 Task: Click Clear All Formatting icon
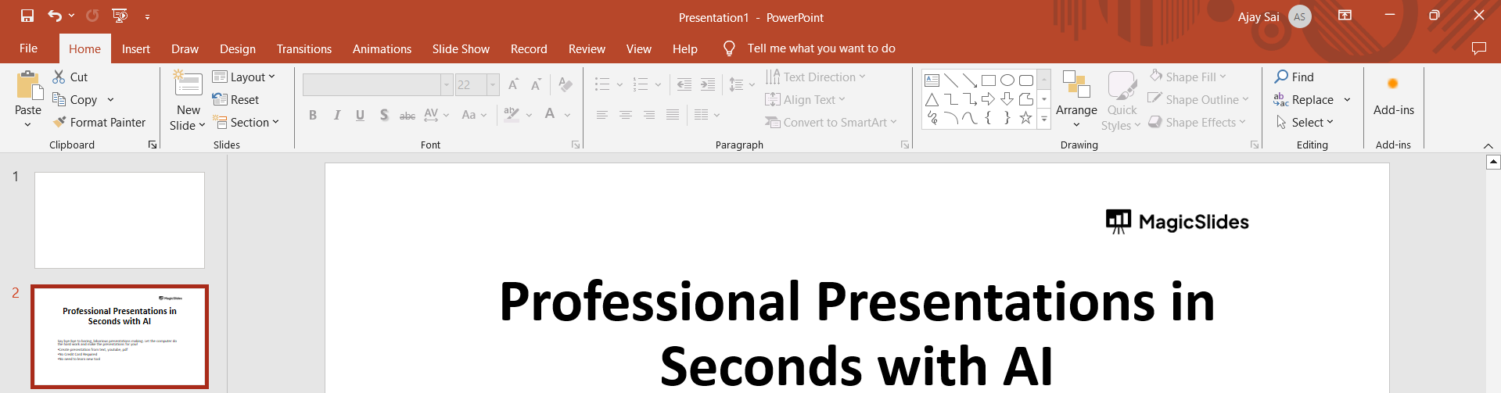coord(566,84)
